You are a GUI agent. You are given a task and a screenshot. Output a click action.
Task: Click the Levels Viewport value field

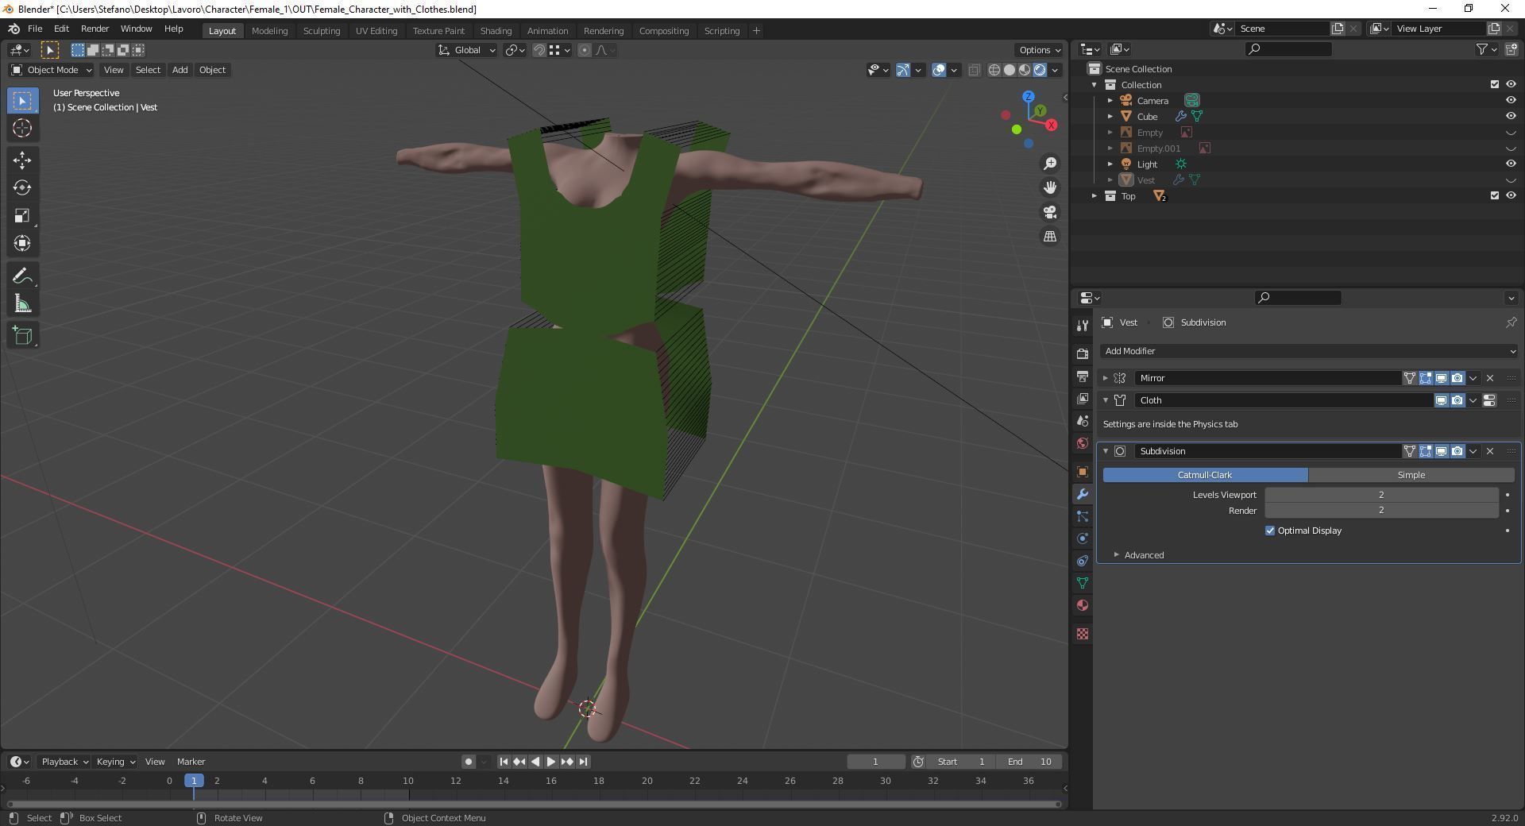click(x=1380, y=495)
